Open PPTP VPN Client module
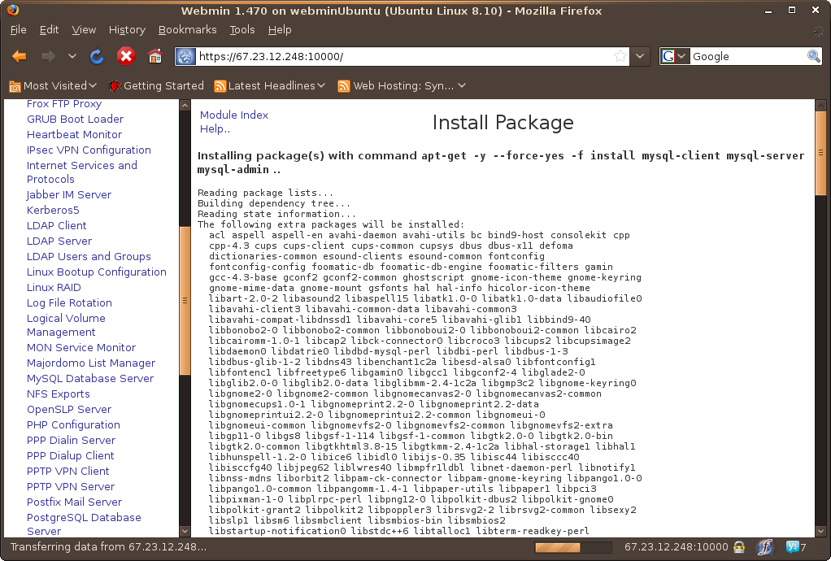 coord(67,471)
